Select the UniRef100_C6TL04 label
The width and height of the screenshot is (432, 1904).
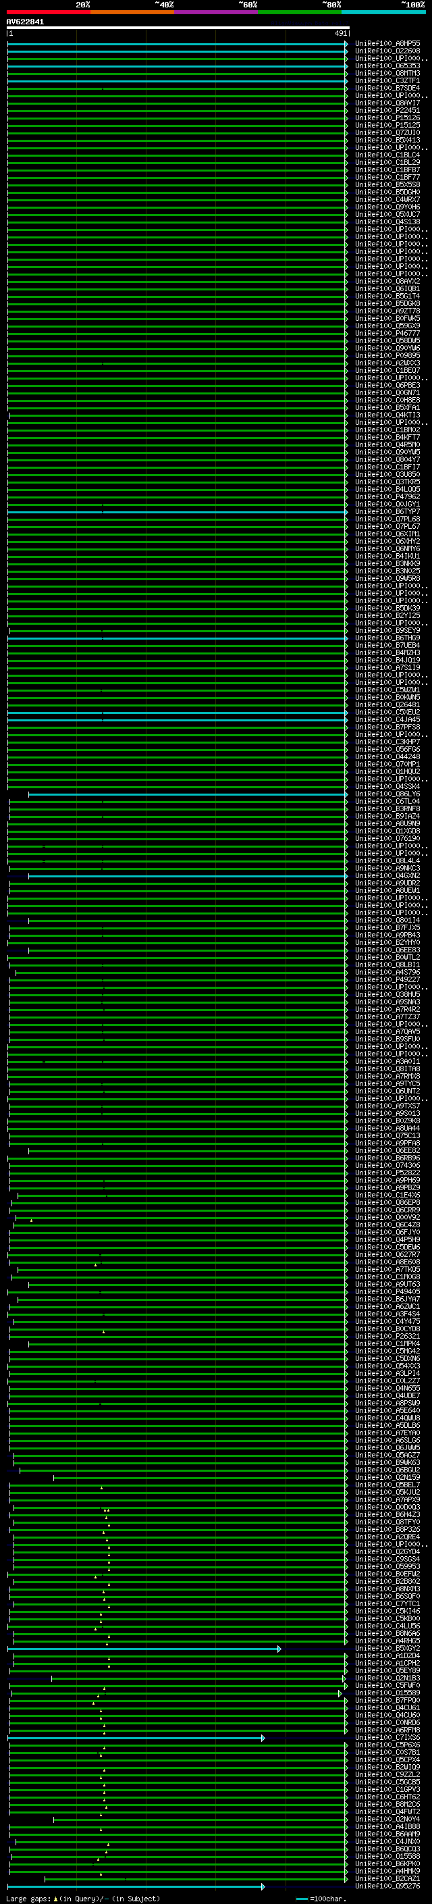[x=387, y=801]
